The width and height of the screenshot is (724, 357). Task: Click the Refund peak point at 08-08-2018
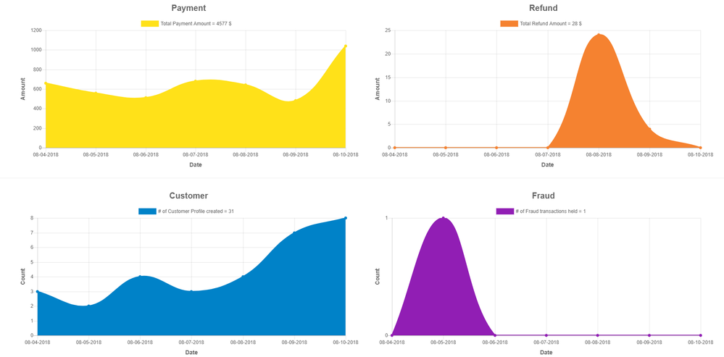point(599,34)
